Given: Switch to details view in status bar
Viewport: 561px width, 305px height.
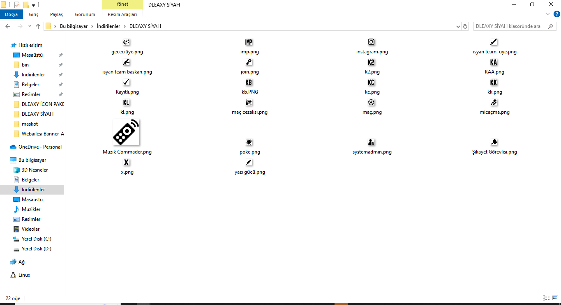Looking at the screenshot, I should point(546,298).
